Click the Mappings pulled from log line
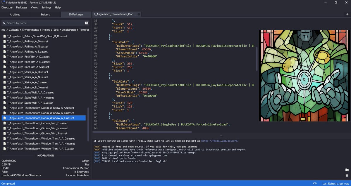351x186 pixels. (x=144, y=152)
